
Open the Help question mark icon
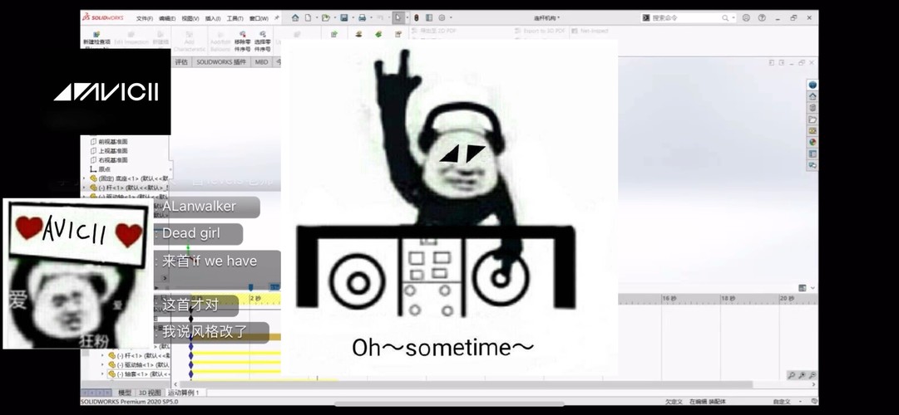[x=762, y=17]
